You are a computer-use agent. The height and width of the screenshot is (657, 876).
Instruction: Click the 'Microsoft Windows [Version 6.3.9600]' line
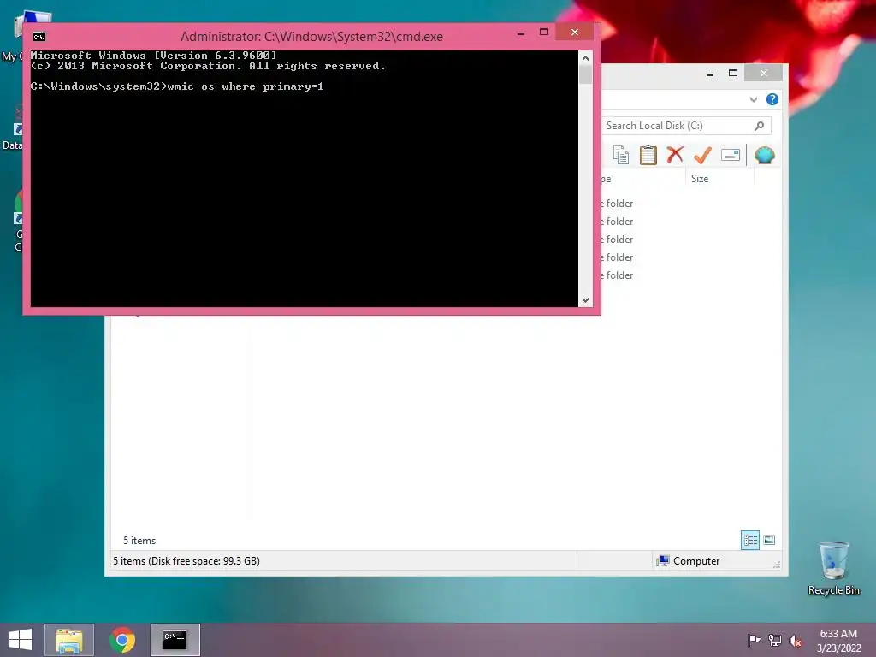[x=153, y=56]
